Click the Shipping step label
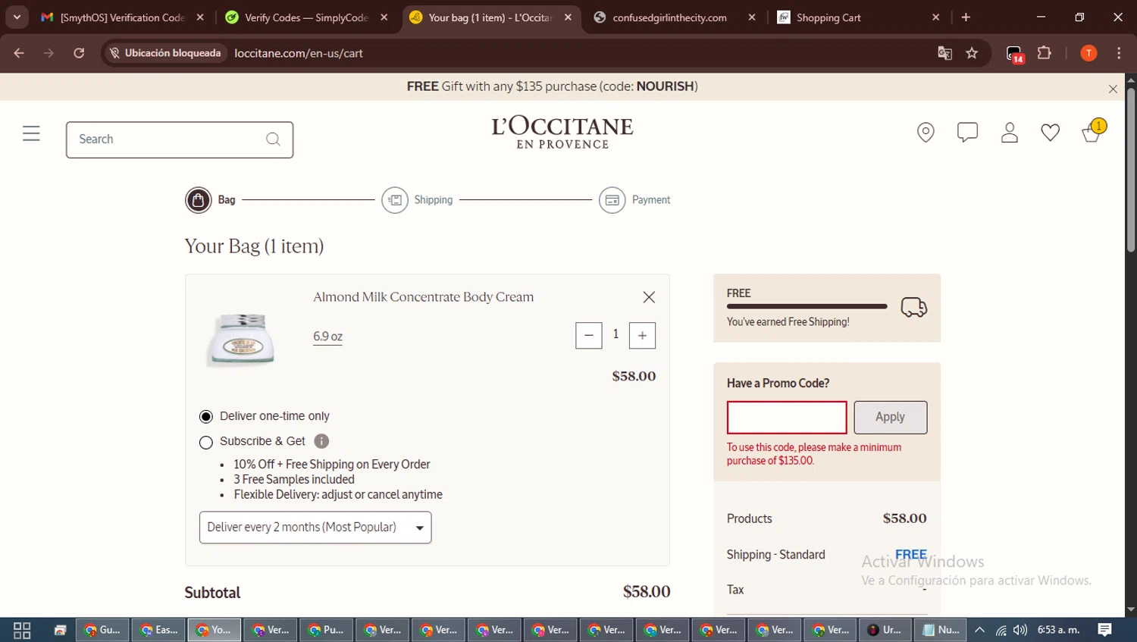The height and width of the screenshot is (642, 1137). [433, 200]
